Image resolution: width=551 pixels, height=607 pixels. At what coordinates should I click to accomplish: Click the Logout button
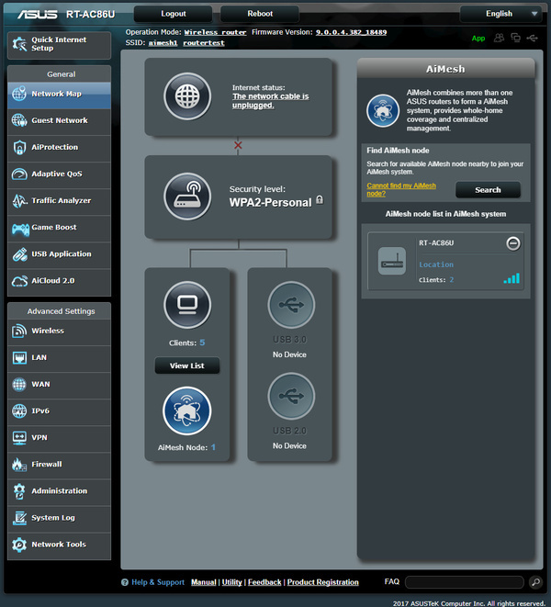173,14
